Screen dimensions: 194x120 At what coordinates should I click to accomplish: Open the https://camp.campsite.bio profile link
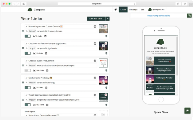[x=159, y=16]
